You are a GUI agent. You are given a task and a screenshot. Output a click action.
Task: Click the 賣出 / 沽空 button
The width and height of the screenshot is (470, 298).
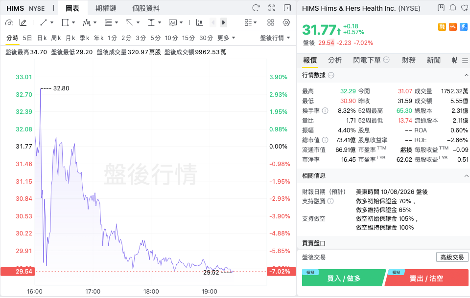click(x=426, y=278)
